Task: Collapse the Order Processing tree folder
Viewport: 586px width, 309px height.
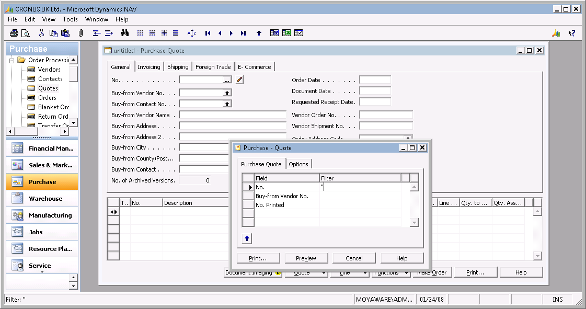Action: pyautogui.click(x=12, y=60)
